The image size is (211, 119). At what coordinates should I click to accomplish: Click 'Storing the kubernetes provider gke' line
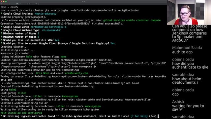point(40,70)
